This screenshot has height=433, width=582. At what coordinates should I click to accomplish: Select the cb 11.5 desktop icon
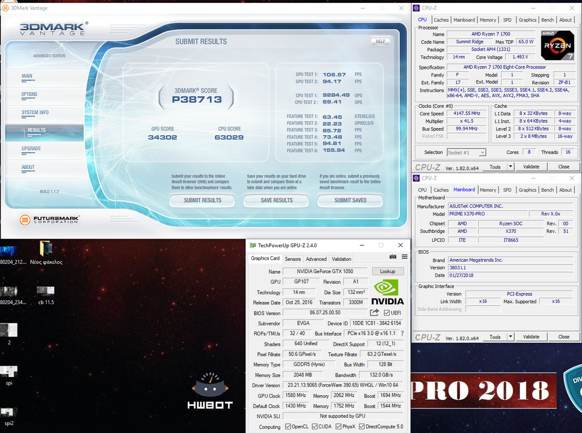pyautogui.click(x=46, y=295)
